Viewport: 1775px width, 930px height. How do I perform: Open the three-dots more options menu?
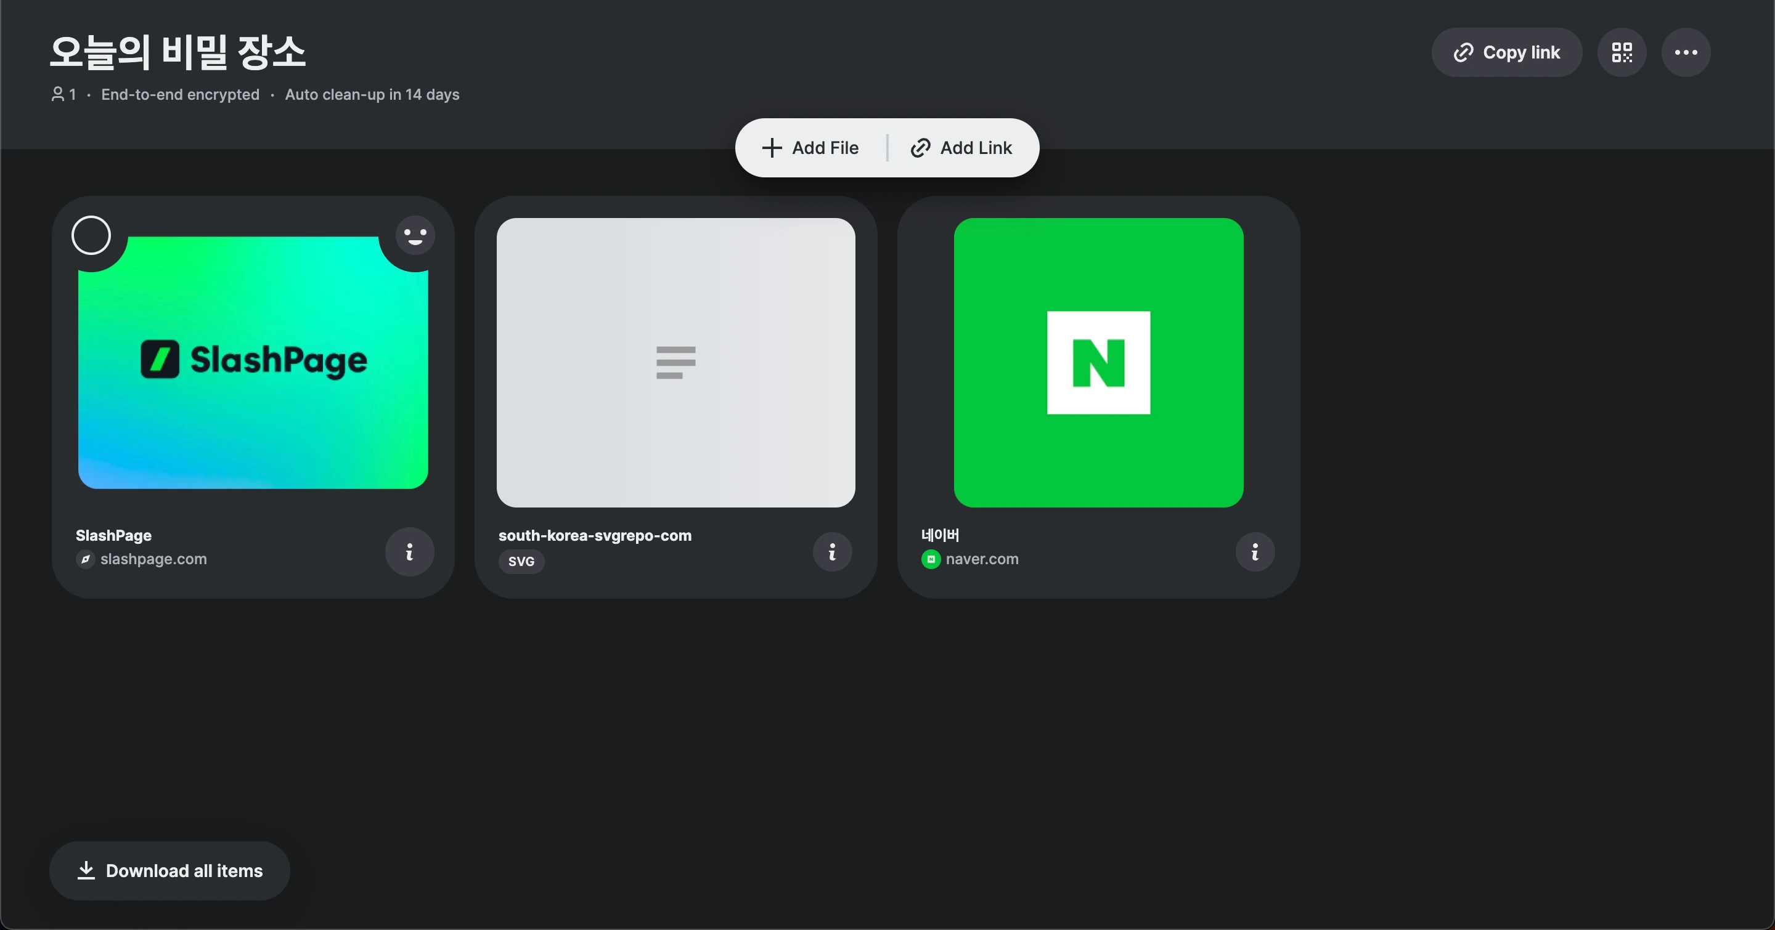click(x=1686, y=52)
